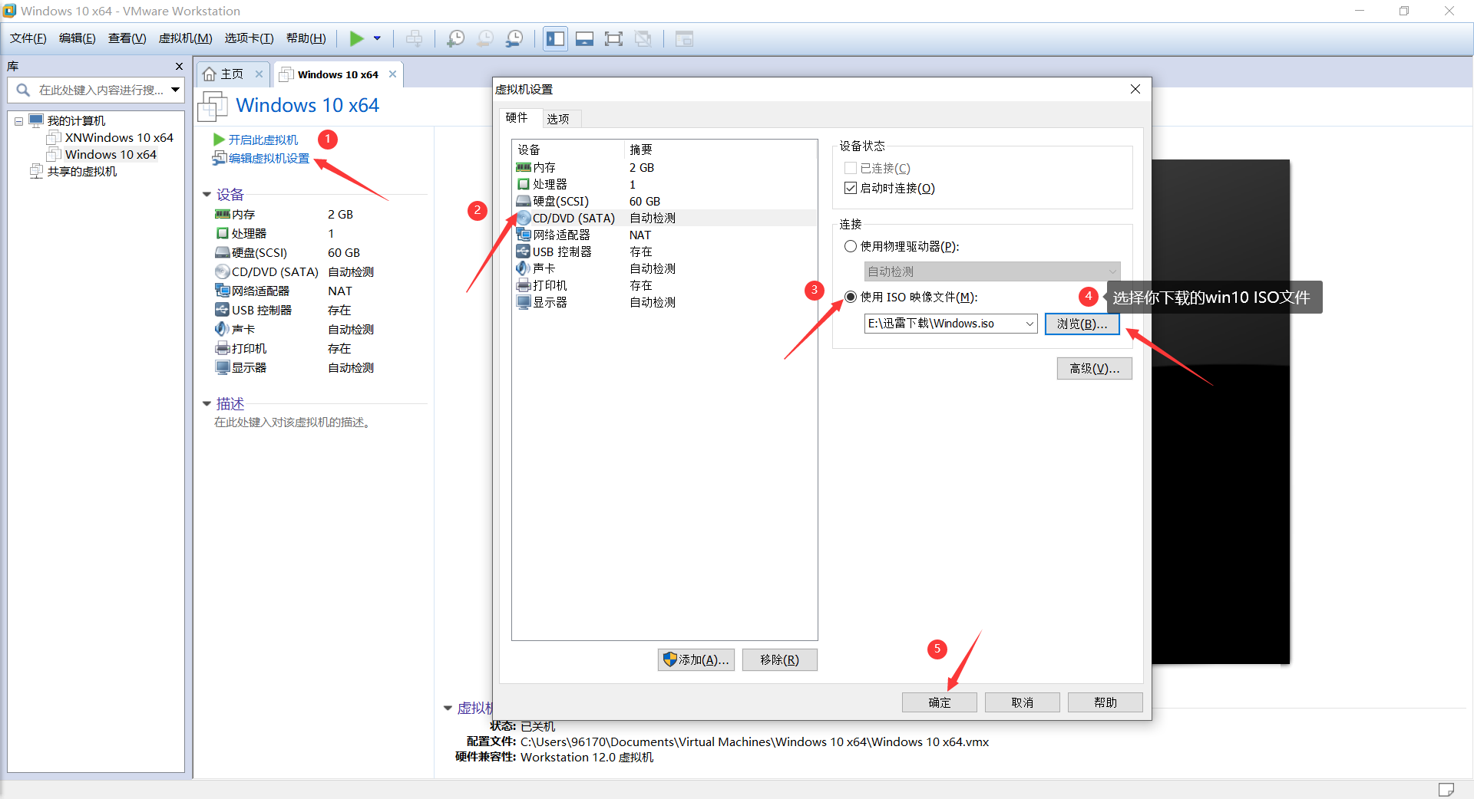The height and width of the screenshot is (799, 1474).
Task: Click the send Ctrl+Alt+Del toolbar icon
Action: (414, 38)
